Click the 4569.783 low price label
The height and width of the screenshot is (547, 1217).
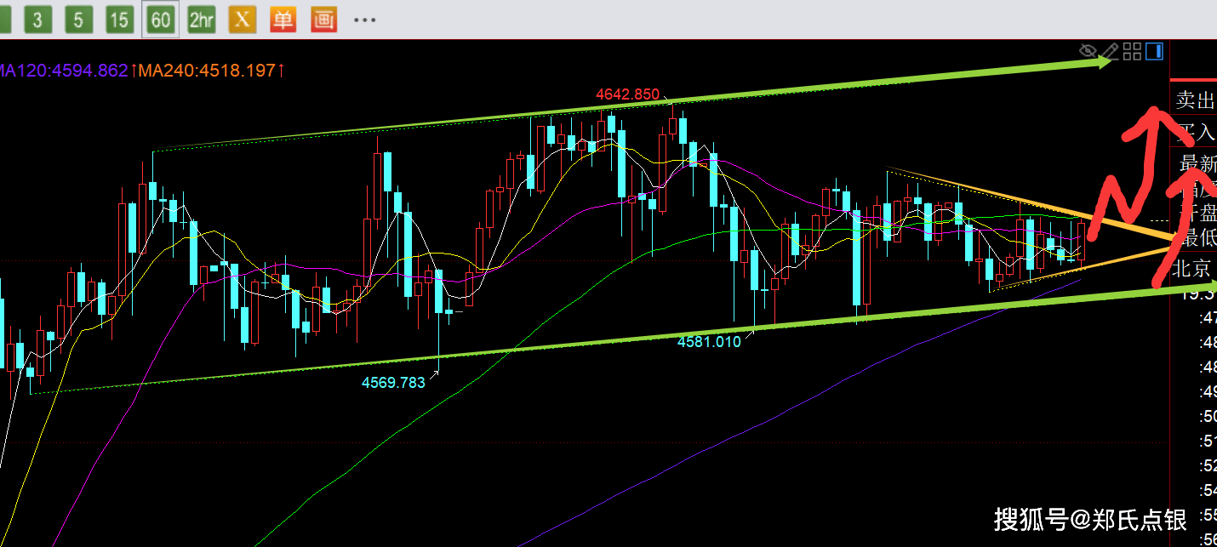[393, 383]
